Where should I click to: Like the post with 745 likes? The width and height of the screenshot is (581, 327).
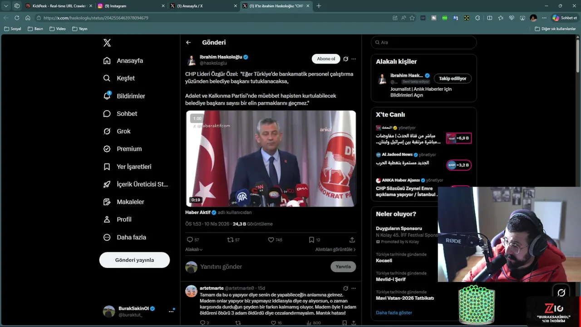coord(275,240)
